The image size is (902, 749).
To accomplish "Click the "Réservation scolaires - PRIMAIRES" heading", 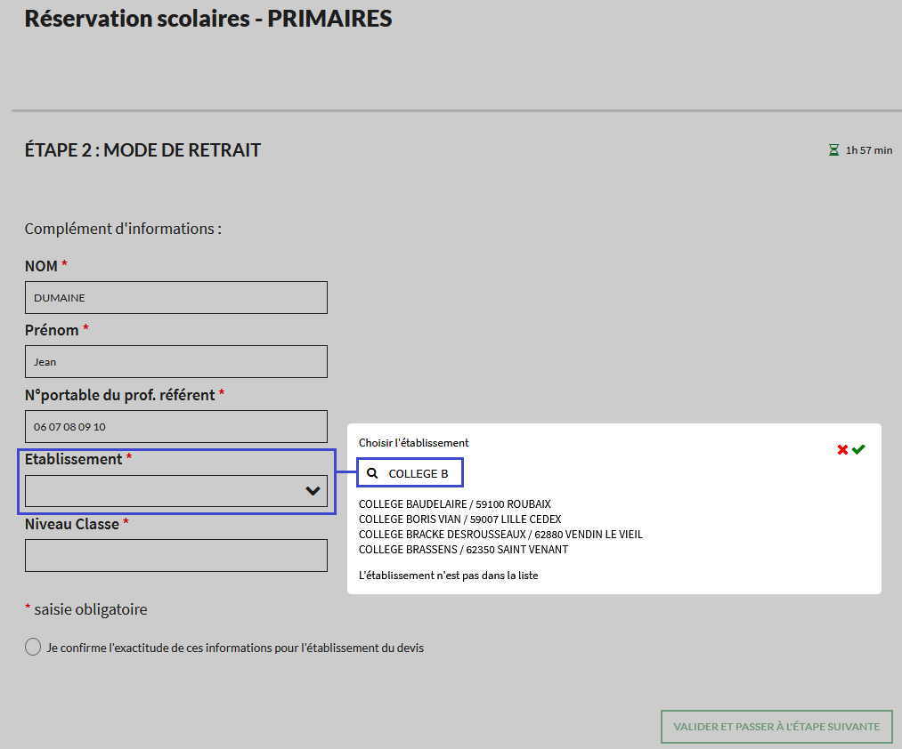I will [x=208, y=19].
